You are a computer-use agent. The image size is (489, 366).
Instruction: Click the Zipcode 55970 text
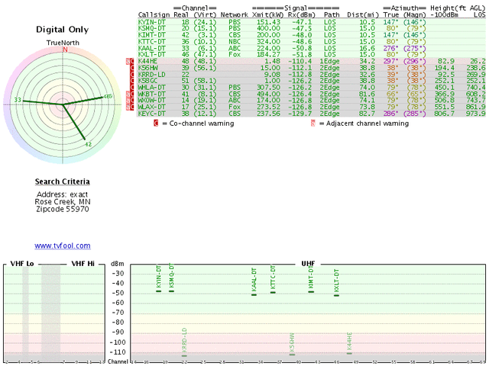[63, 209]
